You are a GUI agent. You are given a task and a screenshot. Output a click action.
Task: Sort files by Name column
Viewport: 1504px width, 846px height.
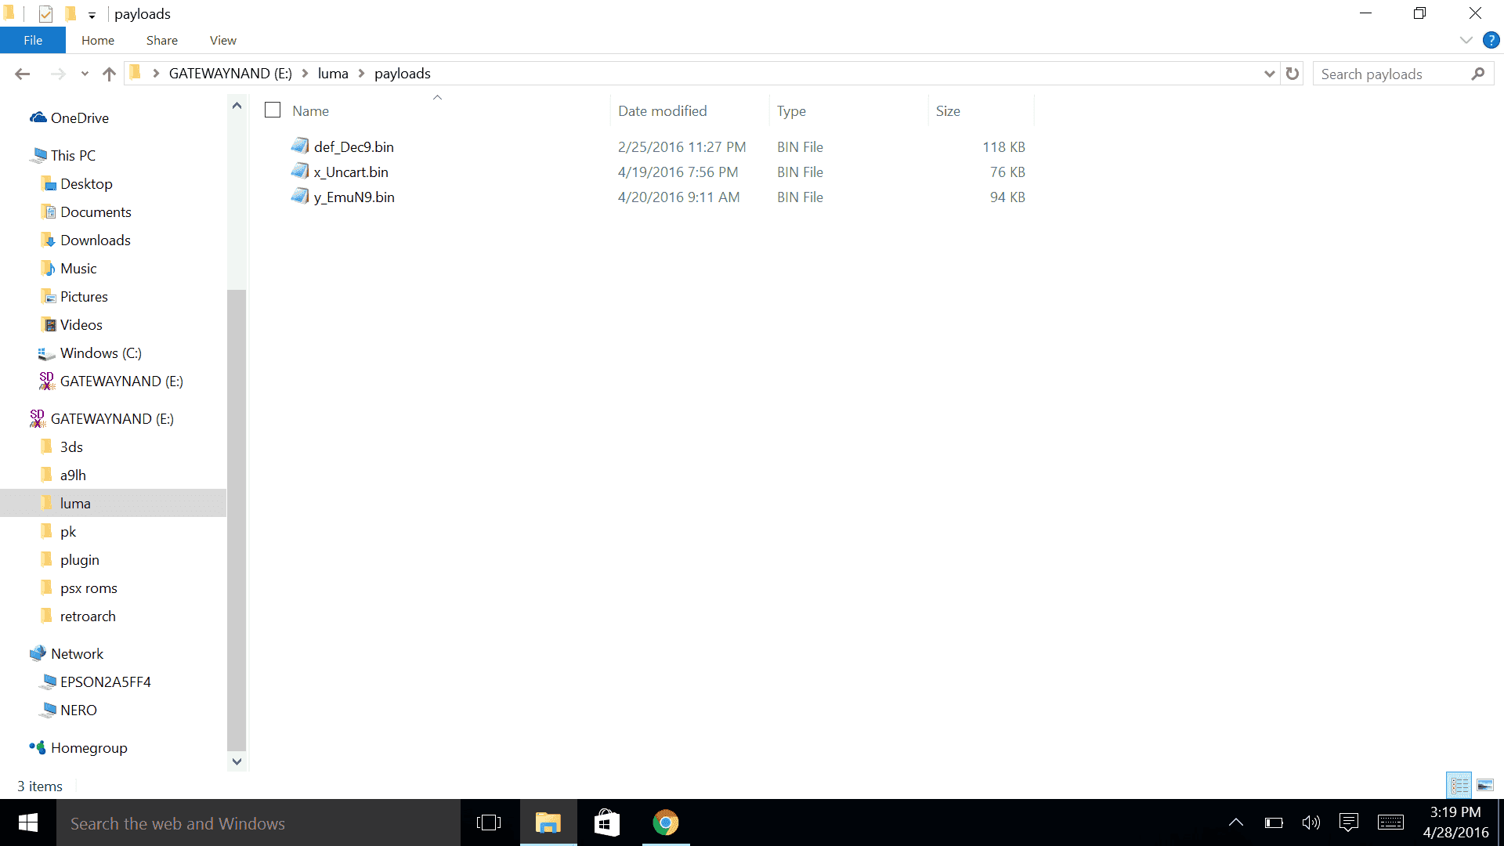[x=311, y=111]
